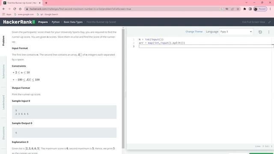Open the www.google.com bookmark
274x154 pixels.
(24, 14)
